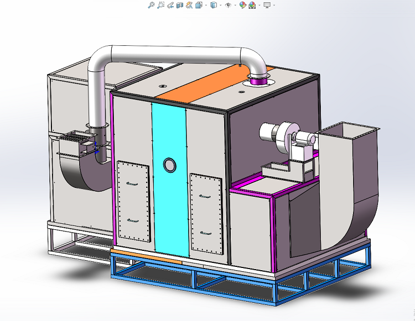Expand the Hide/Show Items dropdown arrow
415x321 pixels.
coord(235,6)
